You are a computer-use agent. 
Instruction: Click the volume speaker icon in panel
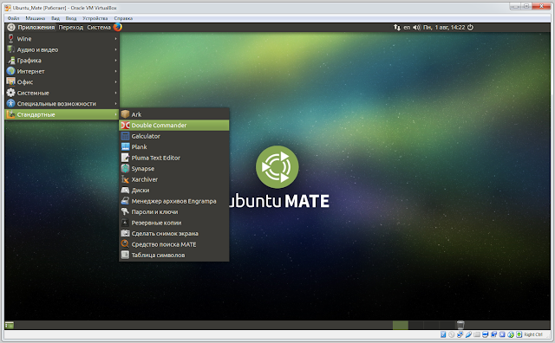click(x=416, y=27)
